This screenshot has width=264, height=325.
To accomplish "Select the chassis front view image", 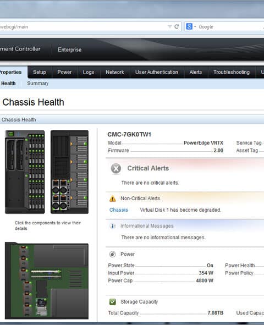I will 25,172.
